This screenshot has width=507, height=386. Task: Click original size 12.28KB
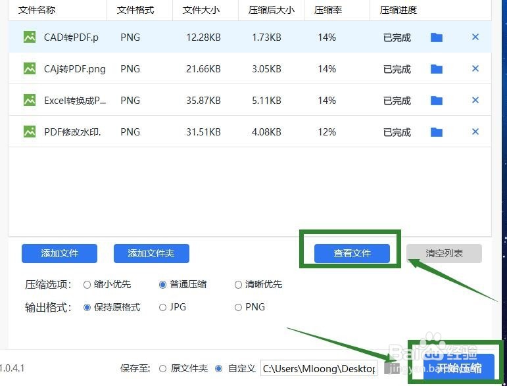tap(203, 37)
